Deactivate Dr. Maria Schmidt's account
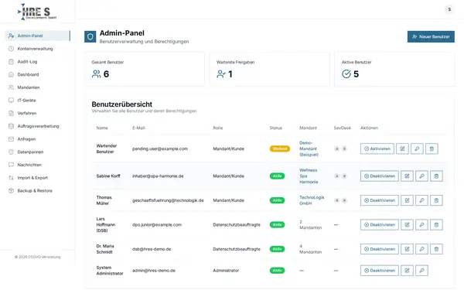Screen dimensions: 464x290 pyautogui.click(x=380, y=249)
